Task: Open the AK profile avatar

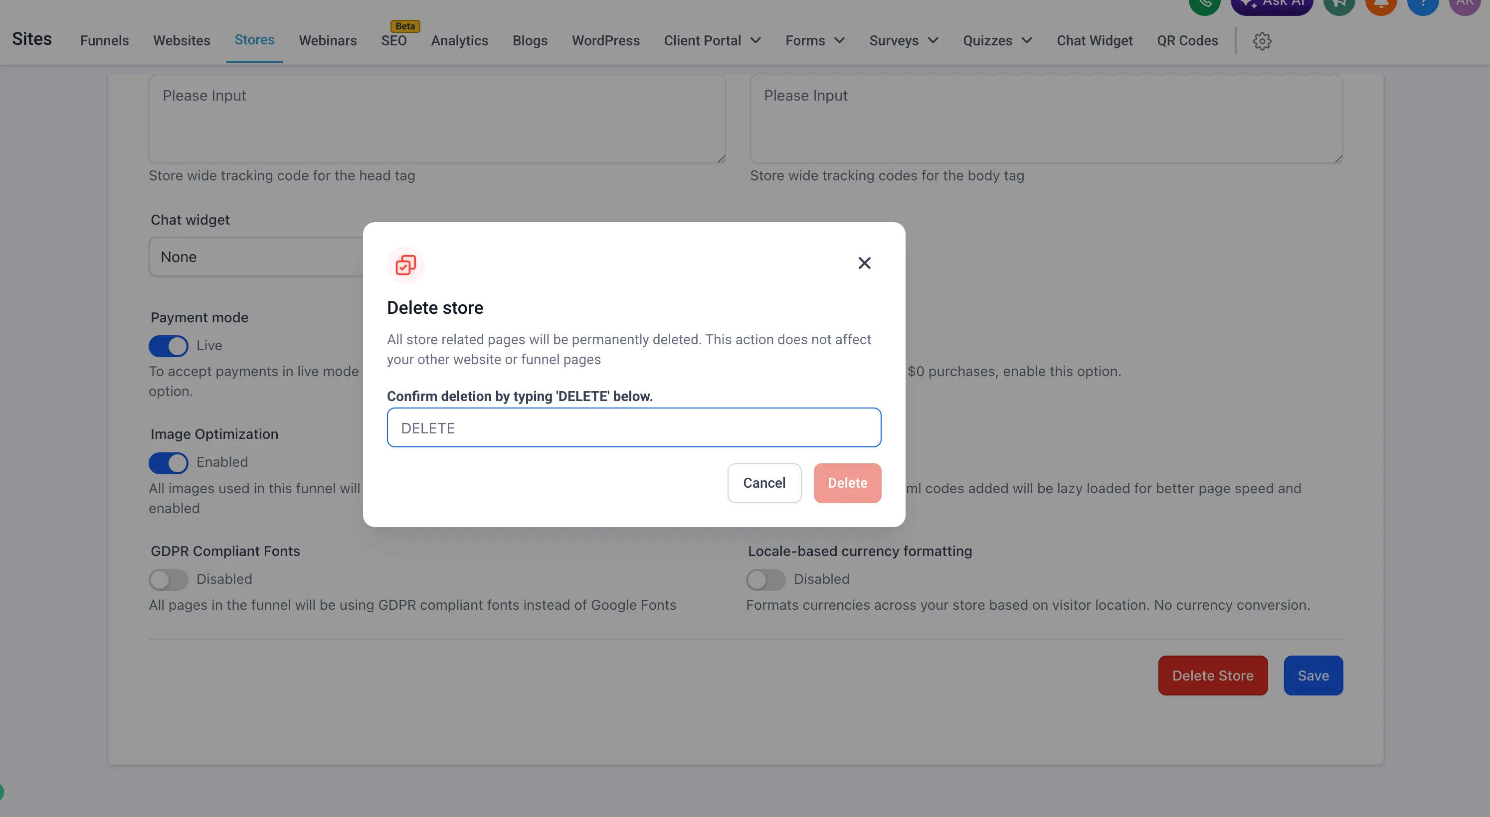Action: pos(1465,4)
